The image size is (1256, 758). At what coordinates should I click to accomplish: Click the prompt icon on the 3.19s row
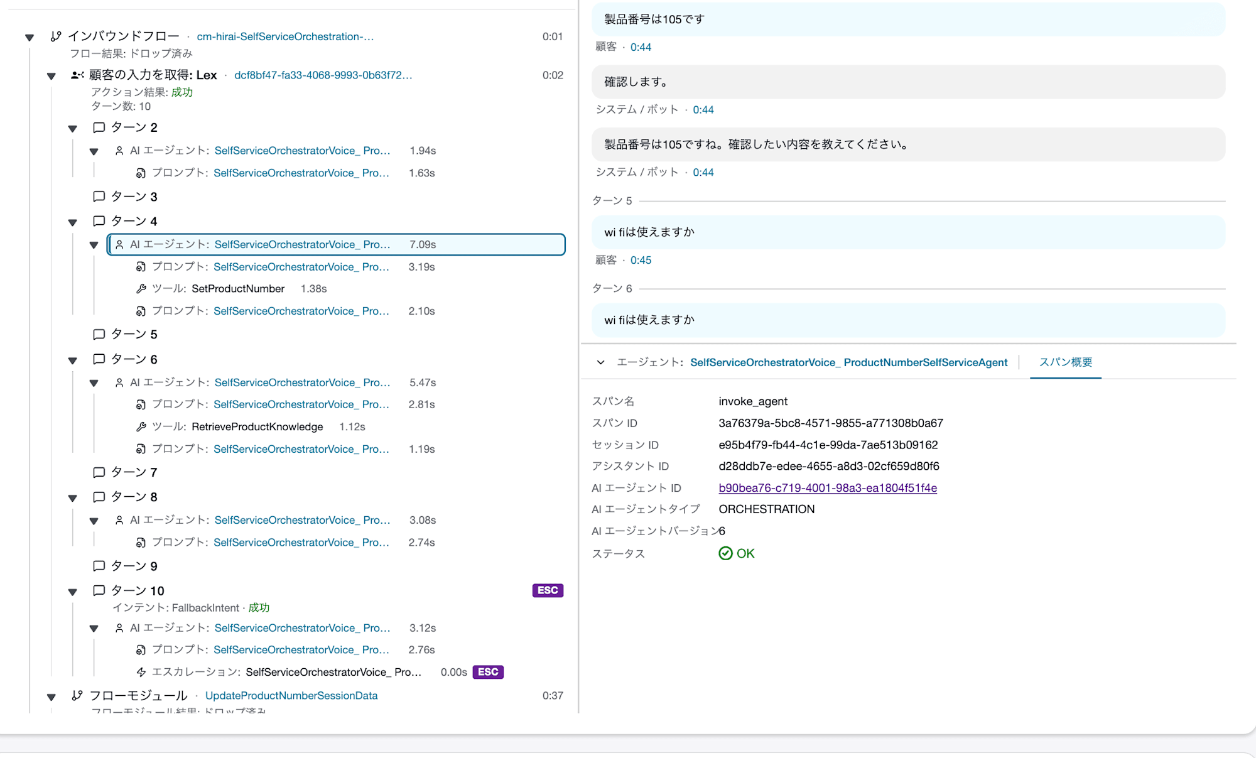pos(141,267)
